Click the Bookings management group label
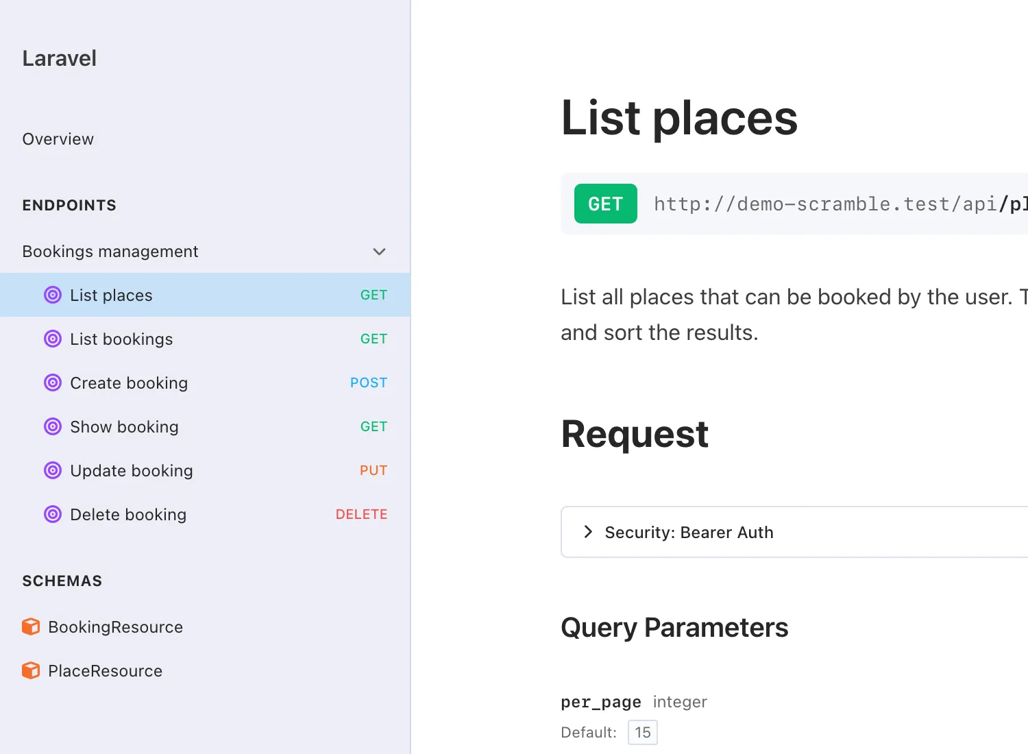 [x=110, y=252]
